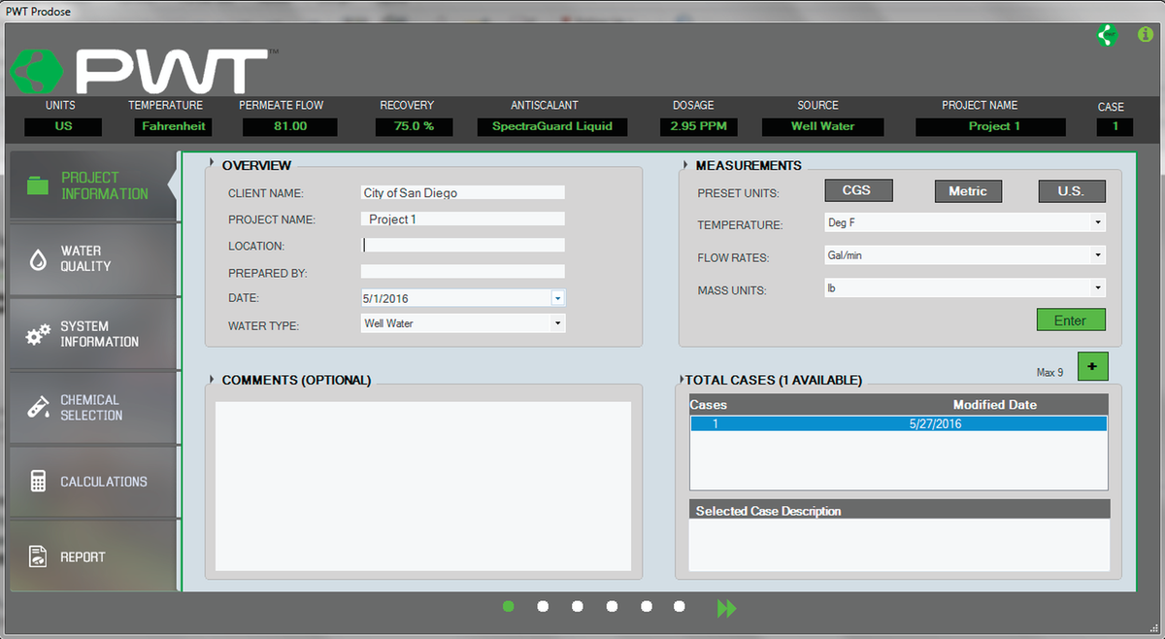
Task: Click the PWT logo
Action: (x=144, y=71)
